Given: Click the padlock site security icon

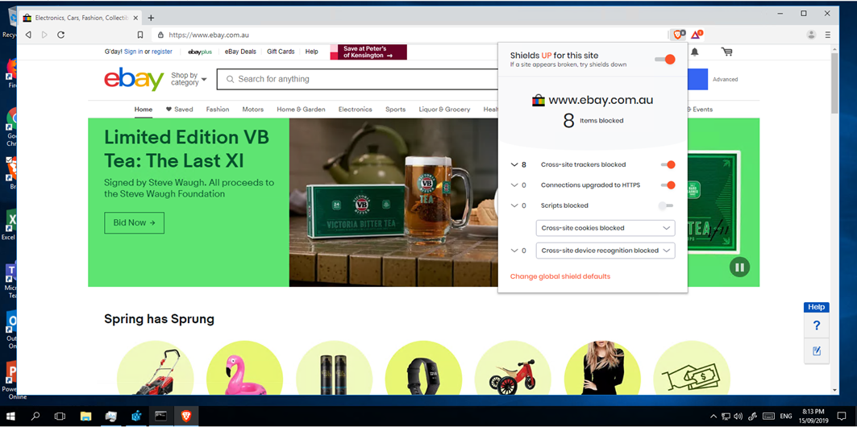Looking at the screenshot, I should [160, 35].
